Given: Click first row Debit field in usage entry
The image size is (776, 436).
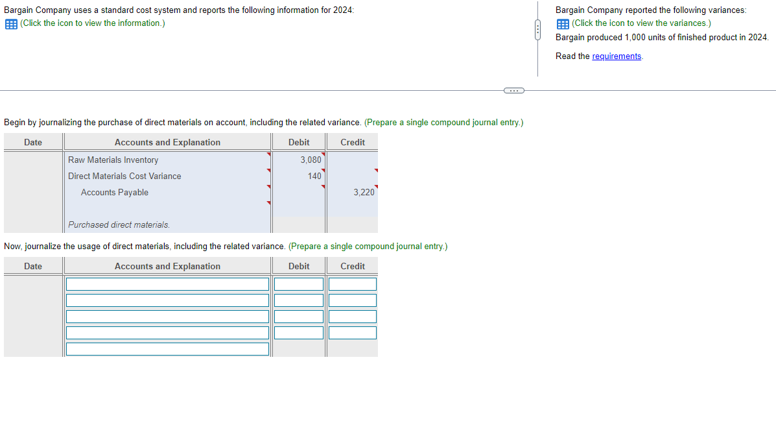Looking at the screenshot, I should click(x=299, y=284).
